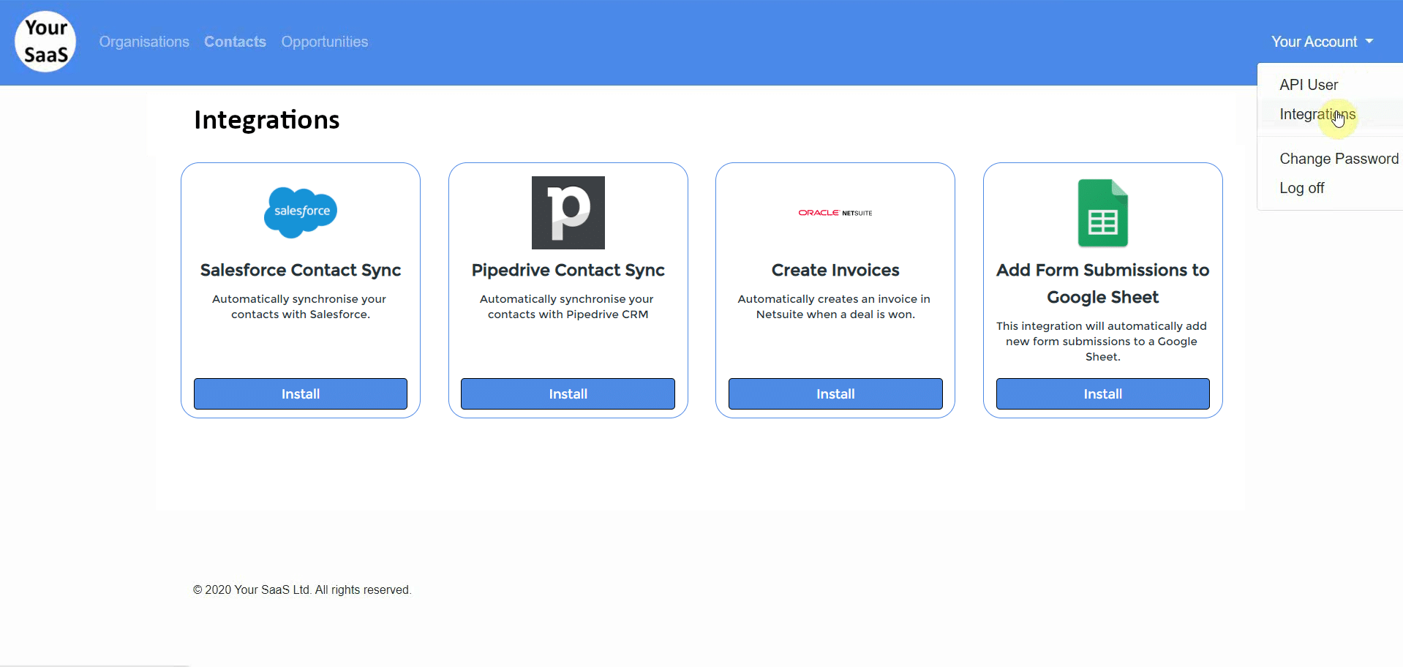This screenshot has width=1403, height=667.
Task: Install the Salesforce Contact Sync integration
Action: click(x=301, y=393)
